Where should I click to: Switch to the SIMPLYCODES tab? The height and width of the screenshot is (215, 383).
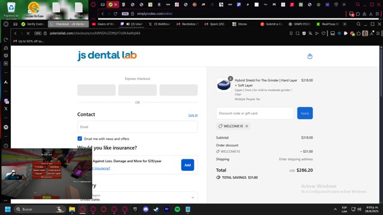pos(299,24)
